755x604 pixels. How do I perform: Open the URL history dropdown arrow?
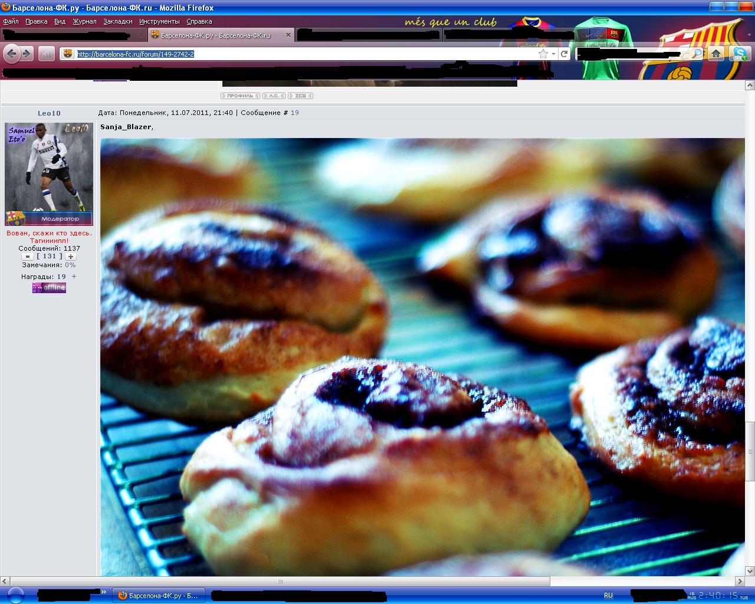pyautogui.click(x=553, y=54)
